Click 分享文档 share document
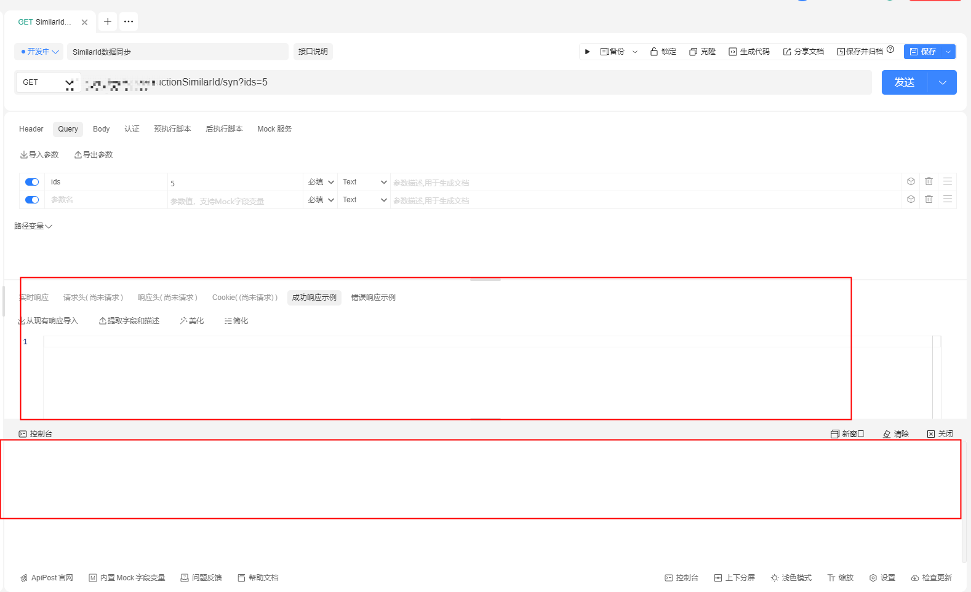 [x=804, y=52]
